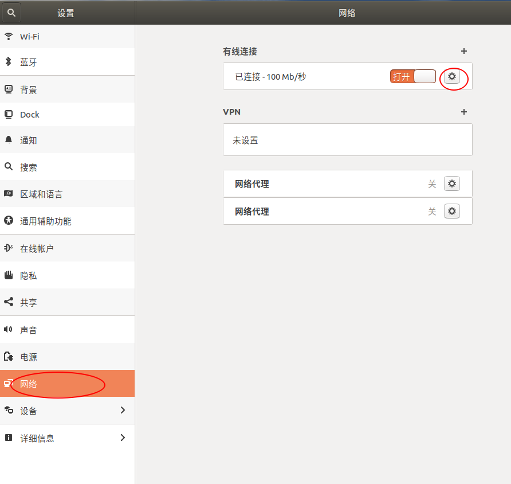Open wired connection gear settings

[x=451, y=76]
